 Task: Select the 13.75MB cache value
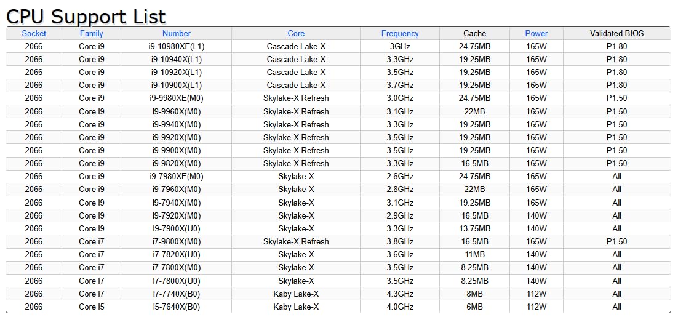pyautogui.click(x=474, y=228)
